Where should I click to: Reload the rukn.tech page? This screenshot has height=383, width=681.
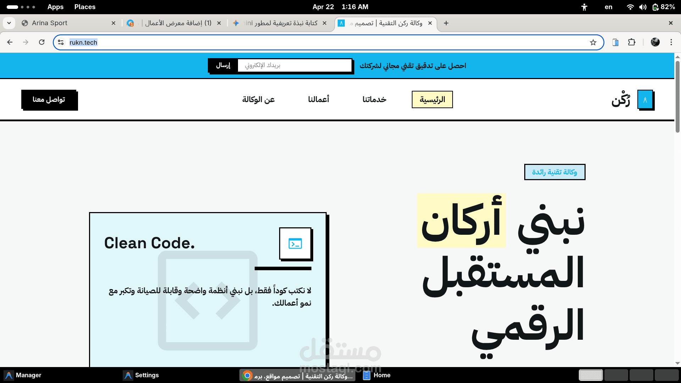41,42
